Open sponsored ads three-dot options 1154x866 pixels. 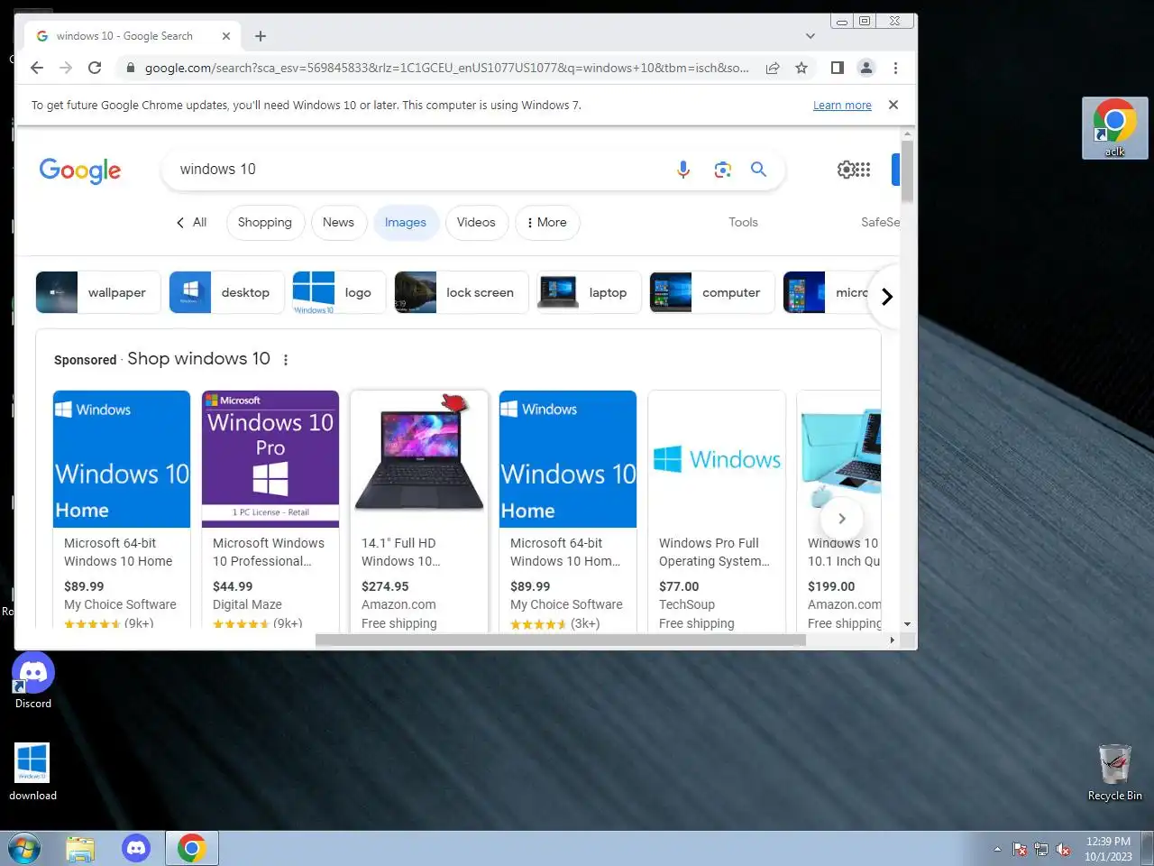click(286, 360)
